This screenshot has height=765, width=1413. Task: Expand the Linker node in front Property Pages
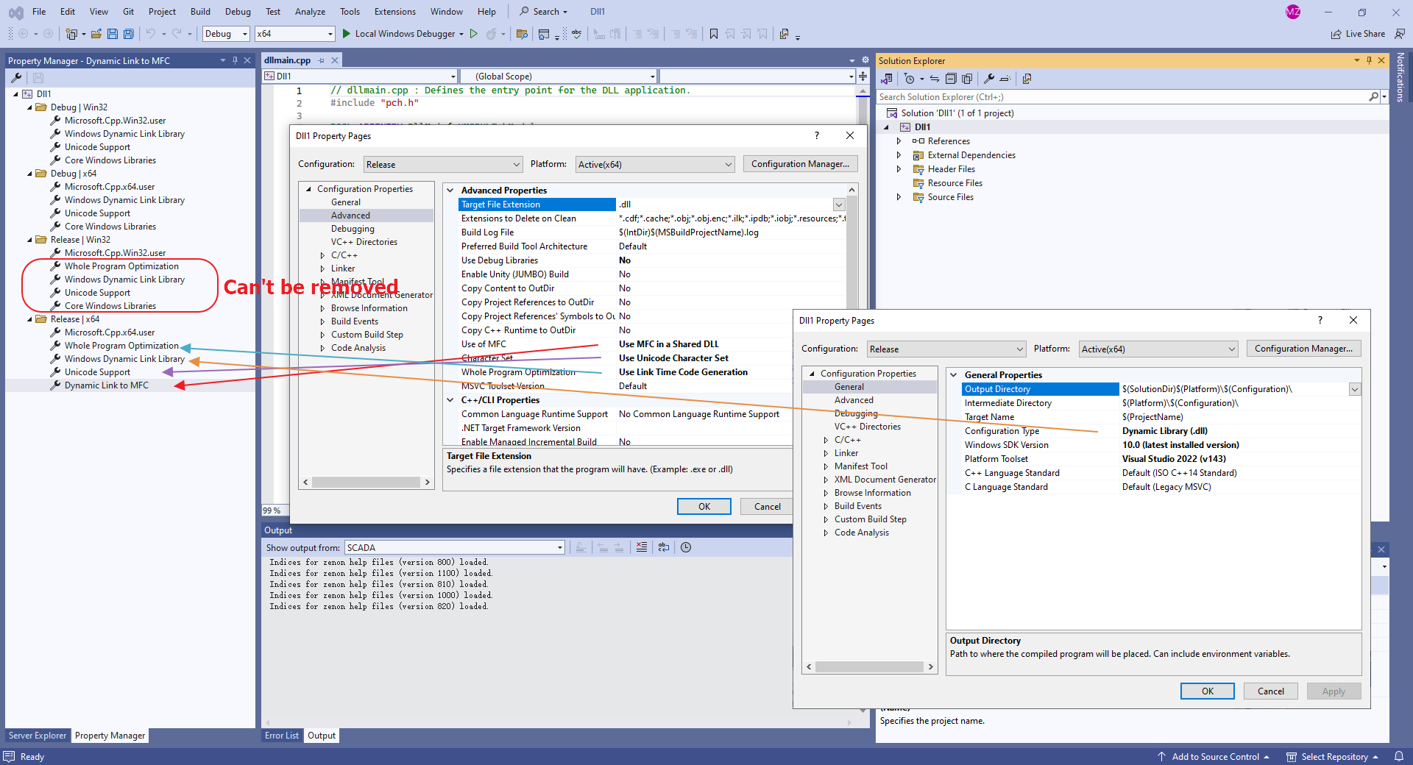click(x=826, y=453)
